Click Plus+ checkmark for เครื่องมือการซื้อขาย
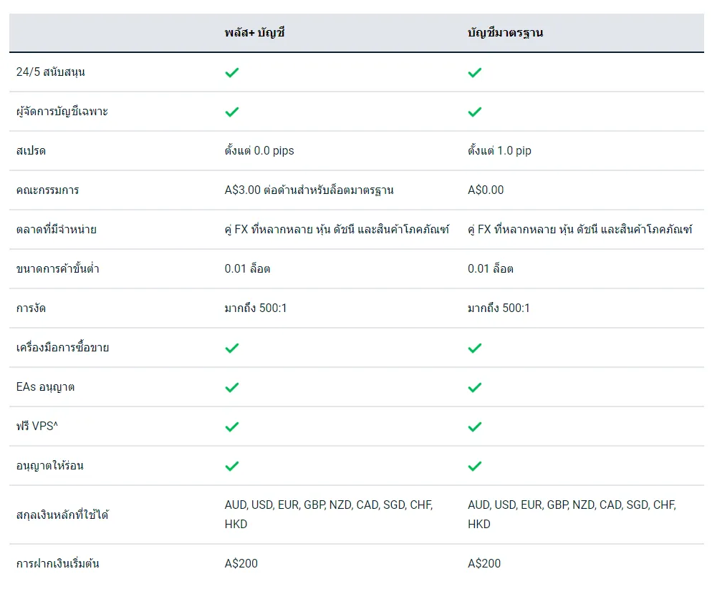Image resolution: width=712 pixels, height=599 pixels. click(x=231, y=348)
